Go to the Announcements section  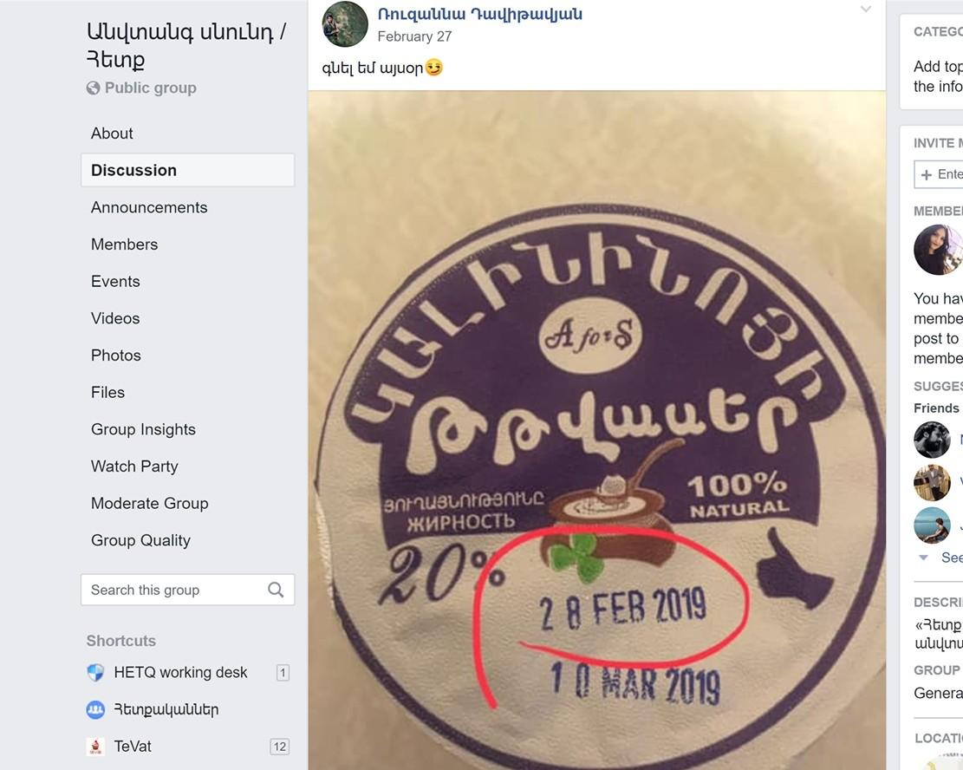pyautogui.click(x=149, y=208)
